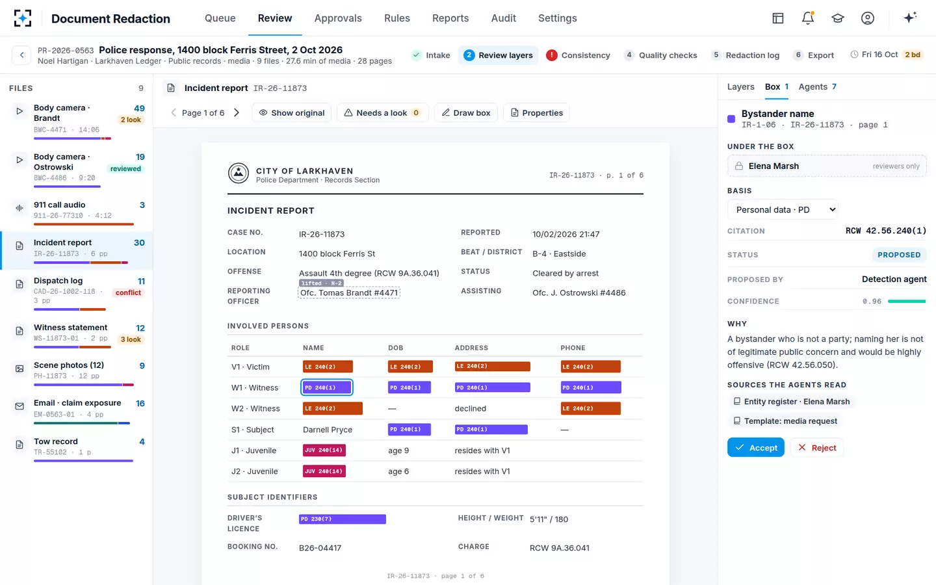Select the W1 Witness name redaction box
This screenshot has width=936, height=585.
[x=327, y=387]
